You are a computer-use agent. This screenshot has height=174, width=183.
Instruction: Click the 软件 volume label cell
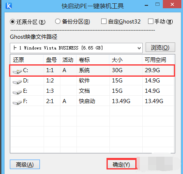click(84, 80)
